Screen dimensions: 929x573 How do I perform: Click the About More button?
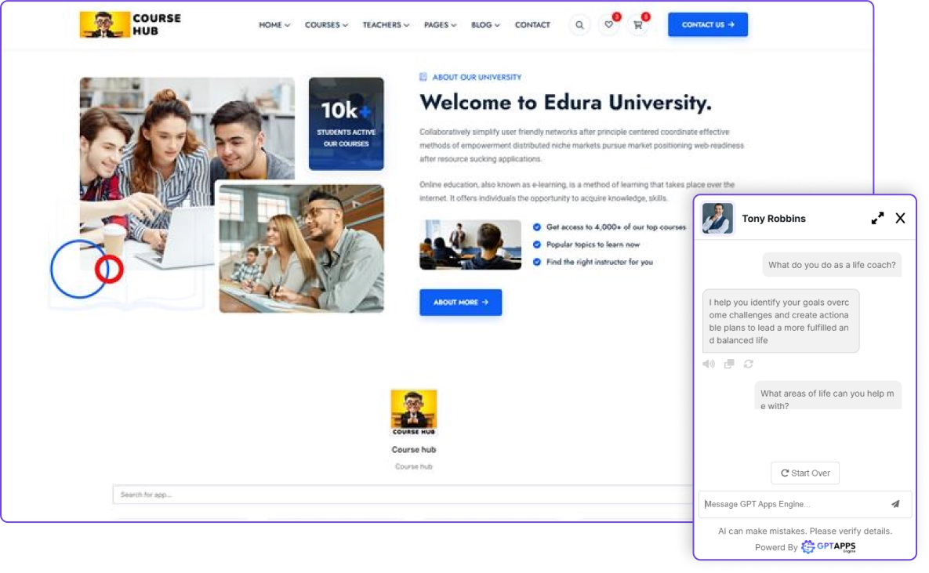click(x=460, y=303)
